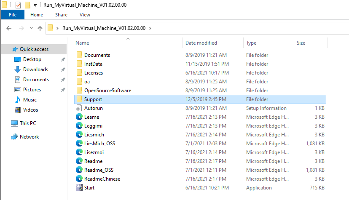Image resolution: width=349 pixels, height=200 pixels.
Task: Select the Leame Edge HTML file icon
Action: (x=79, y=117)
